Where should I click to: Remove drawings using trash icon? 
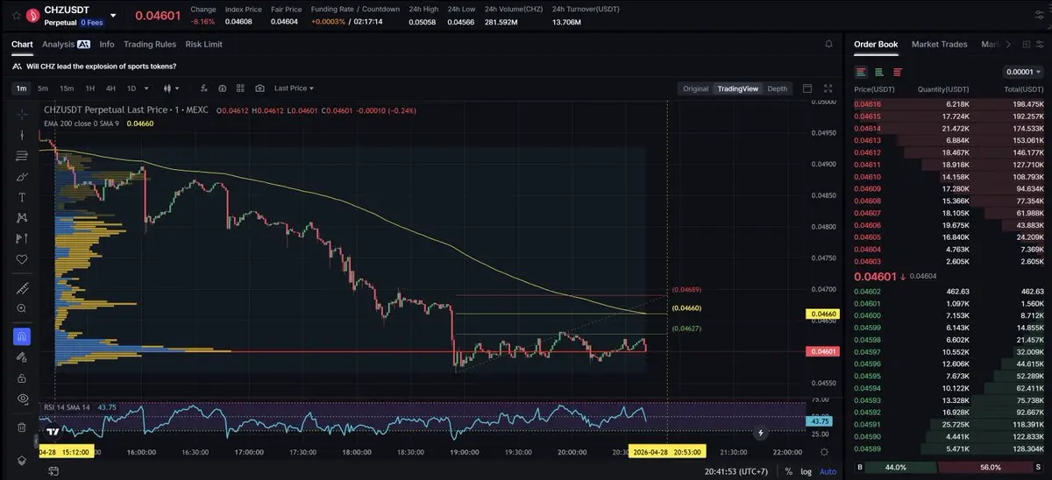(22, 427)
